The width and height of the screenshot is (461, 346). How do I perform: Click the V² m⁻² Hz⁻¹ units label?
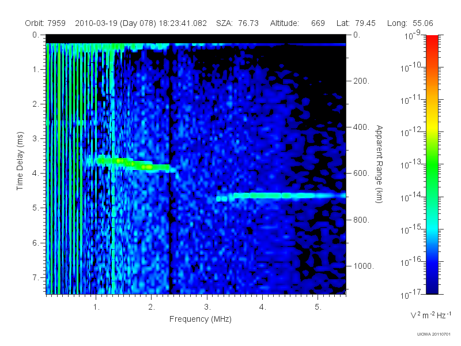coord(430,315)
